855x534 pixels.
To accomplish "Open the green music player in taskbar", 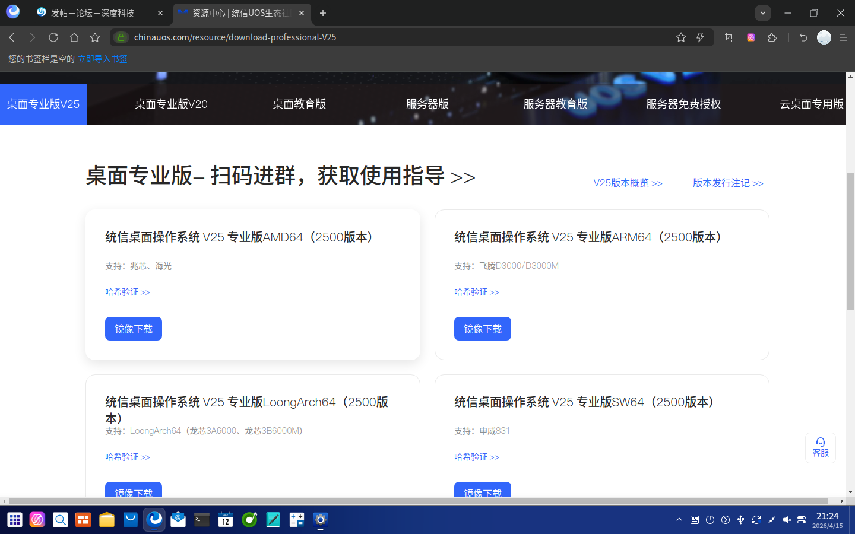I will [249, 520].
